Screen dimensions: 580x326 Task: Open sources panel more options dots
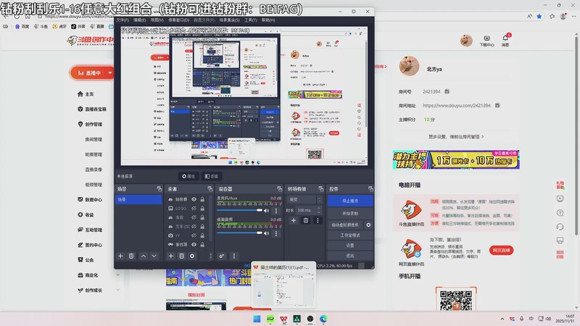(x=210, y=256)
